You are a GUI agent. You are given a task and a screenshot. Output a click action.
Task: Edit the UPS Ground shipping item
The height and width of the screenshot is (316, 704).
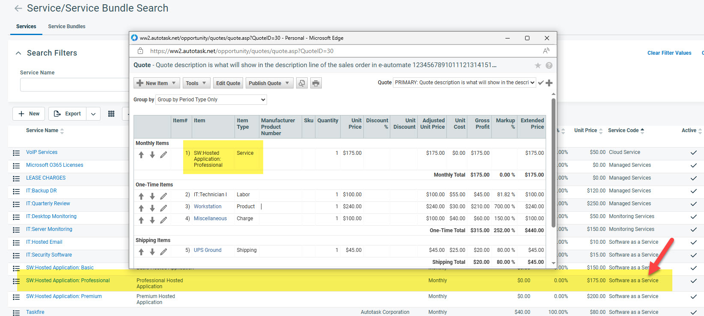pyautogui.click(x=163, y=252)
